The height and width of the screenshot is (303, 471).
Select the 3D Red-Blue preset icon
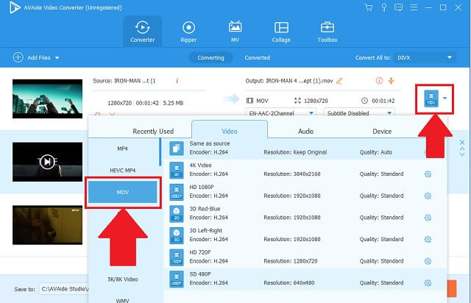pyautogui.click(x=177, y=213)
